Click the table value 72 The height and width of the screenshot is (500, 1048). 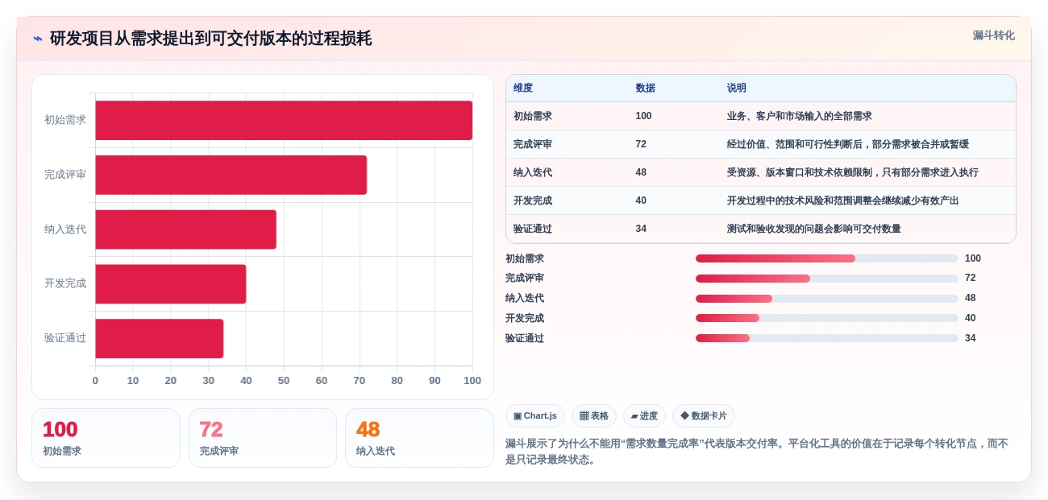point(641,144)
